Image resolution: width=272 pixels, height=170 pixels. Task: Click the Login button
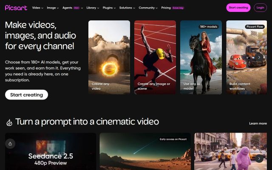point(260,8)
